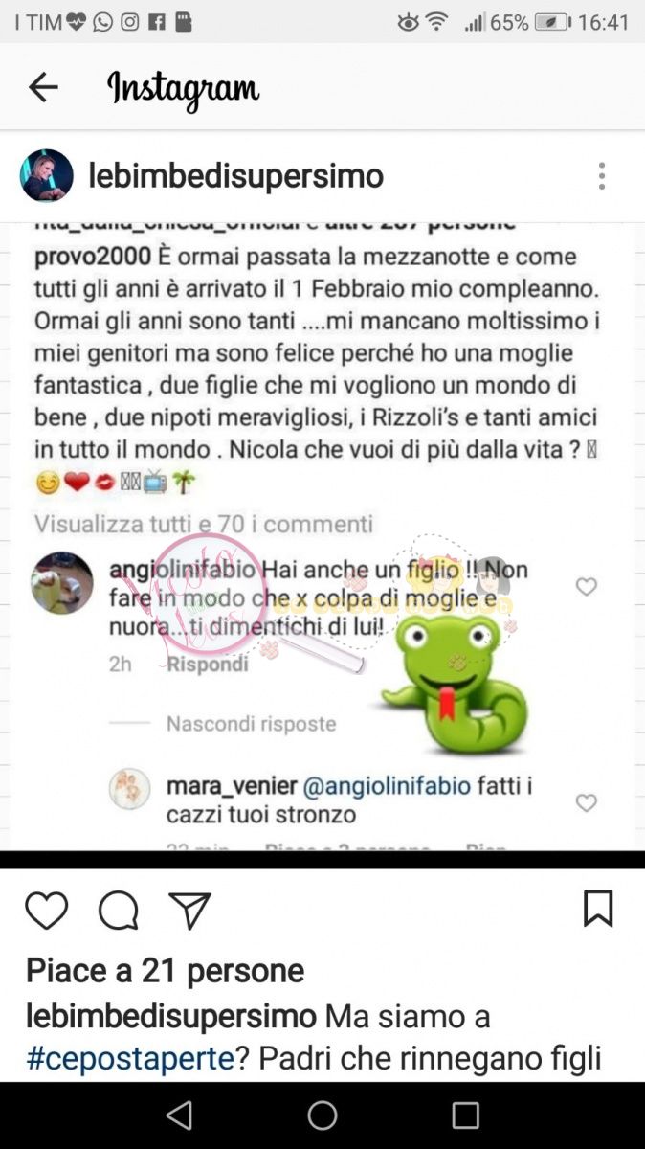Tap the Facebook notification icon in status bar
The image size is (645, 1149).
[156, 22]
